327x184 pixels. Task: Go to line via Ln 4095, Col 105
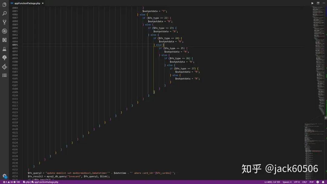(x=272, y=182)
